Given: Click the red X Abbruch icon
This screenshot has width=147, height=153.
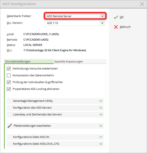Looking at the screenshot, I should coord(116,27).
